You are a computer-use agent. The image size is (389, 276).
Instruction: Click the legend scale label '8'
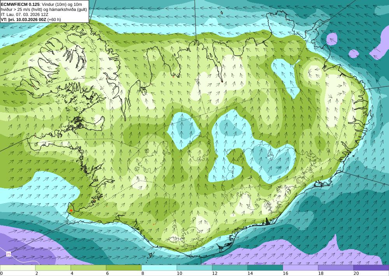143,273
